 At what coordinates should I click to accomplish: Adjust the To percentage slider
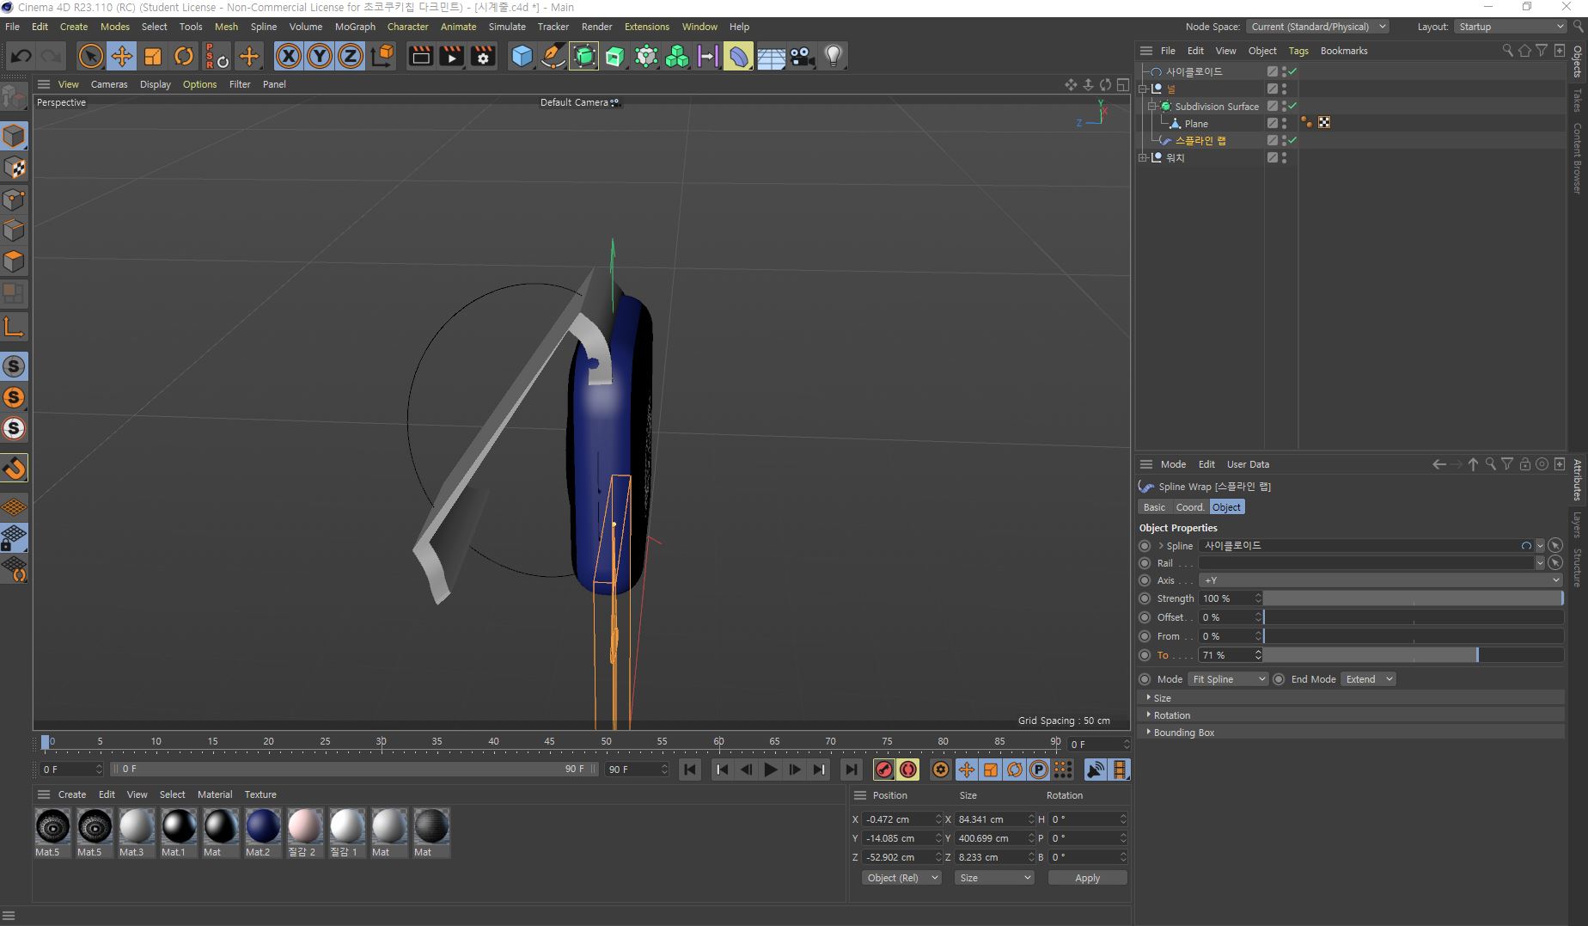click(1413, 655)
